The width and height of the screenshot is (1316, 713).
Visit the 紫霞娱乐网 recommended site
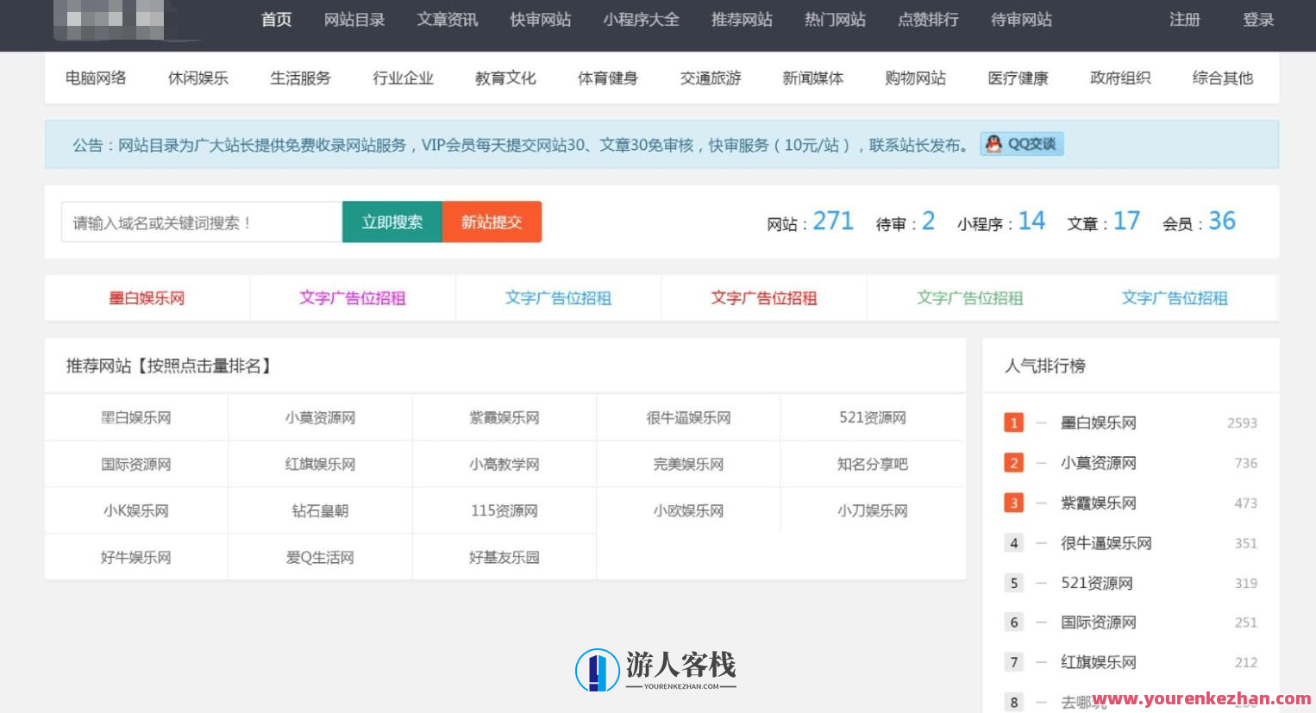(504, 417)
